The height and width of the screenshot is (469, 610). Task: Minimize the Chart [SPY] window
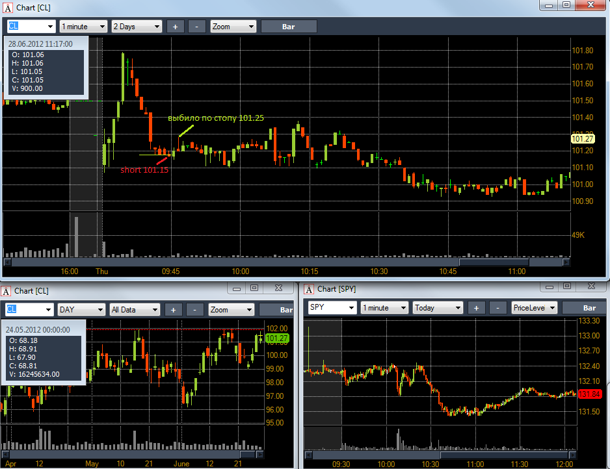550,286
